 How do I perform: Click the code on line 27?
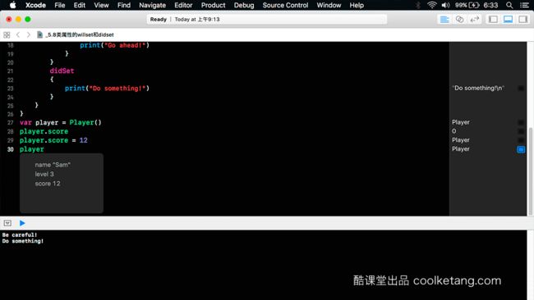click(x=61, y=122)
